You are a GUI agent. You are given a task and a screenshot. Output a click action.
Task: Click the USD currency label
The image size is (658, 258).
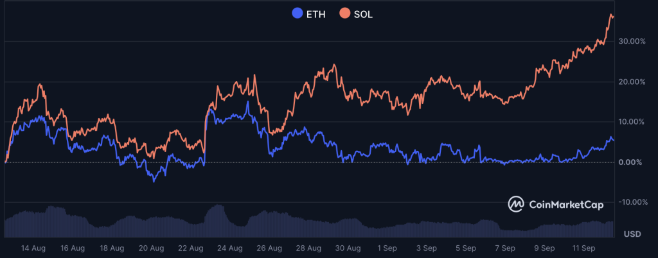633,234
